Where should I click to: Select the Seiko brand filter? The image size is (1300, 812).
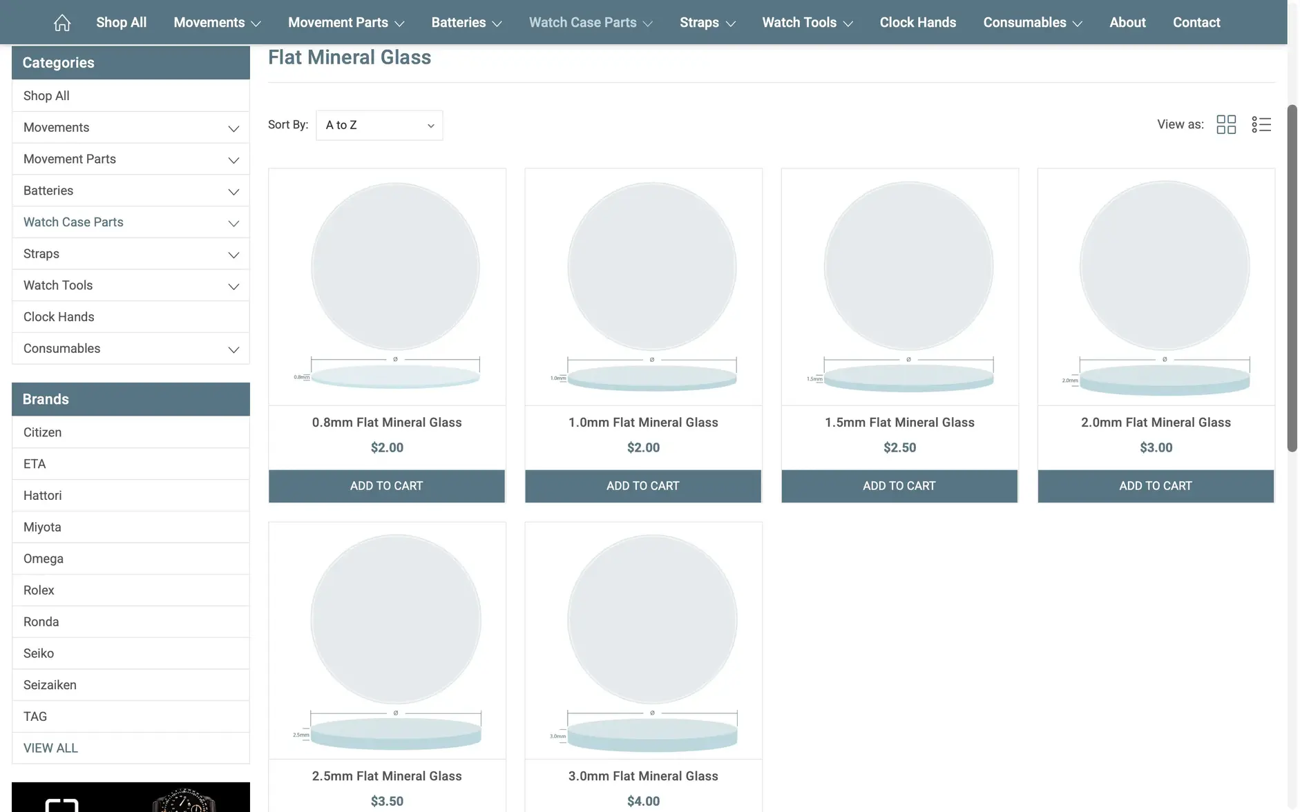[39, 652]
